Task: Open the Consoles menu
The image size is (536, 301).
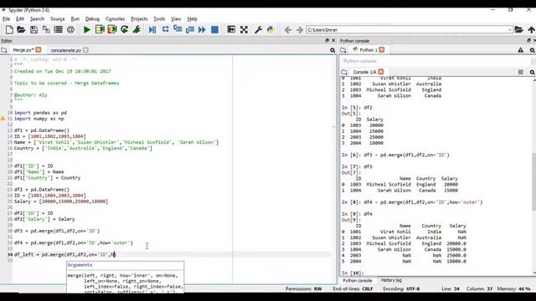Action: pyautogui.click(x=116, y=18)
